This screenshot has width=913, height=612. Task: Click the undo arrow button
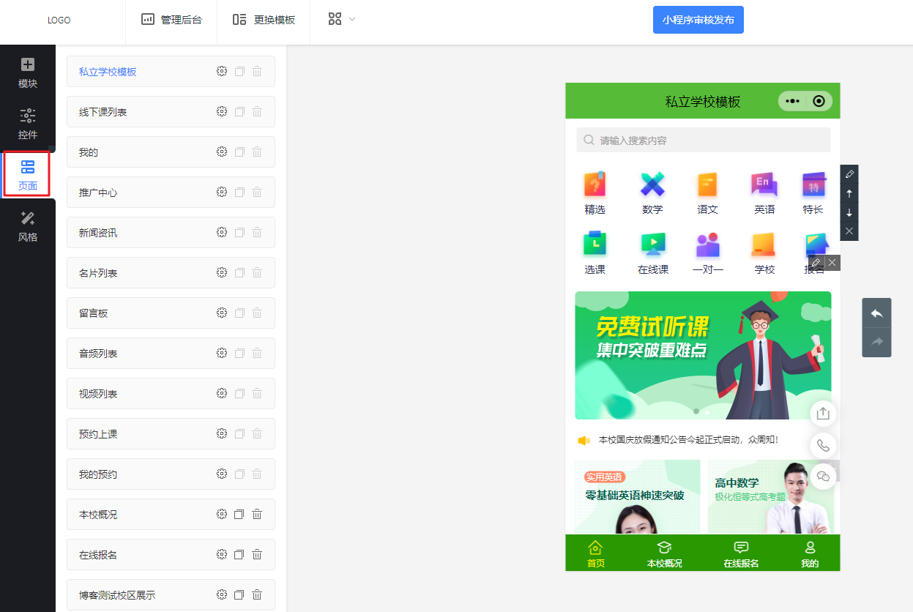[x=876, y=313]
